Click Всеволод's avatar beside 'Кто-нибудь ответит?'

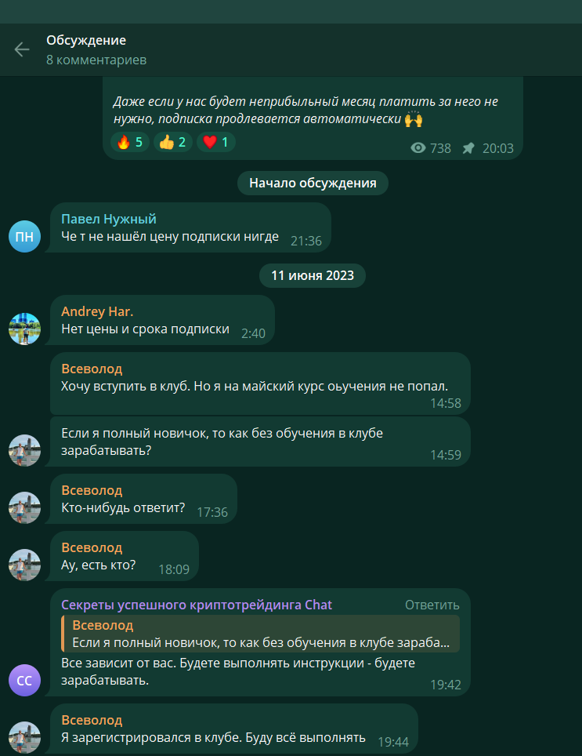(24, 507)
